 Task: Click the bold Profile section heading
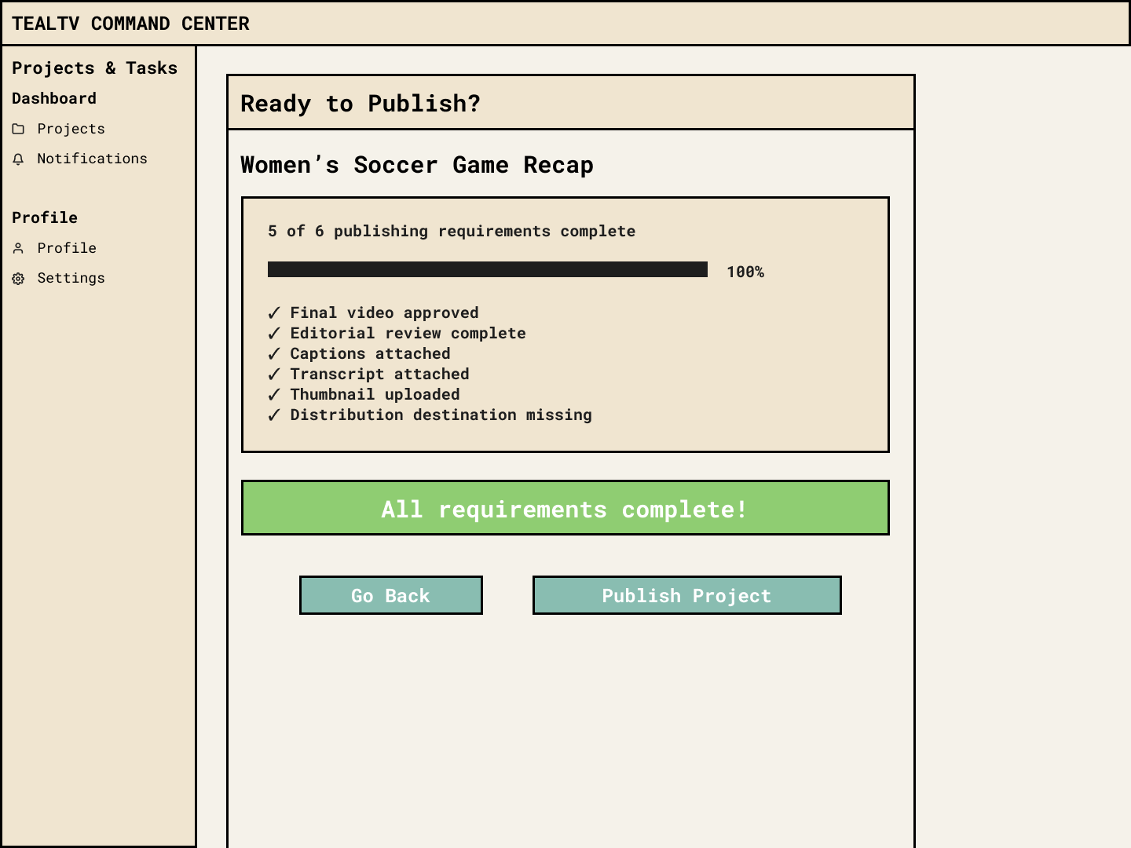point(45,217)
